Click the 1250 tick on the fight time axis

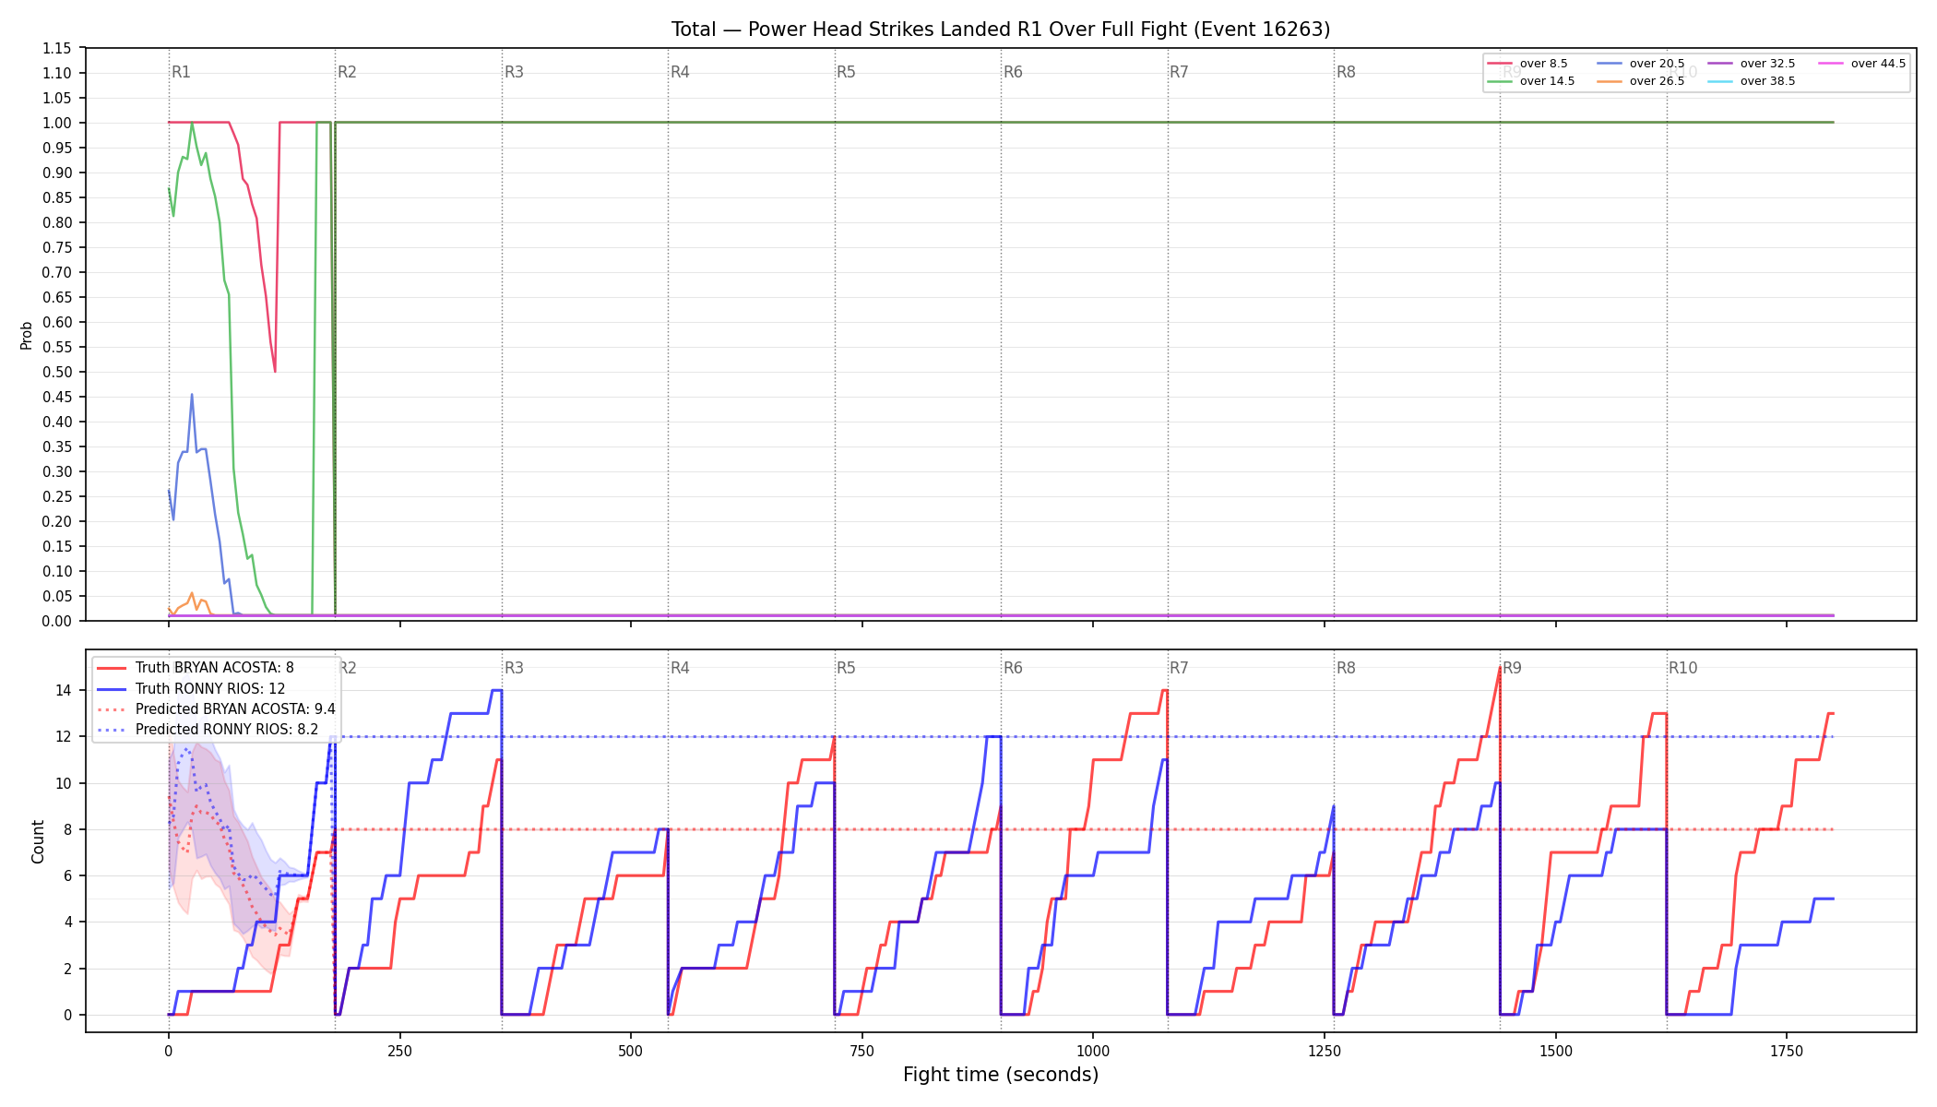point(1325,1051)
